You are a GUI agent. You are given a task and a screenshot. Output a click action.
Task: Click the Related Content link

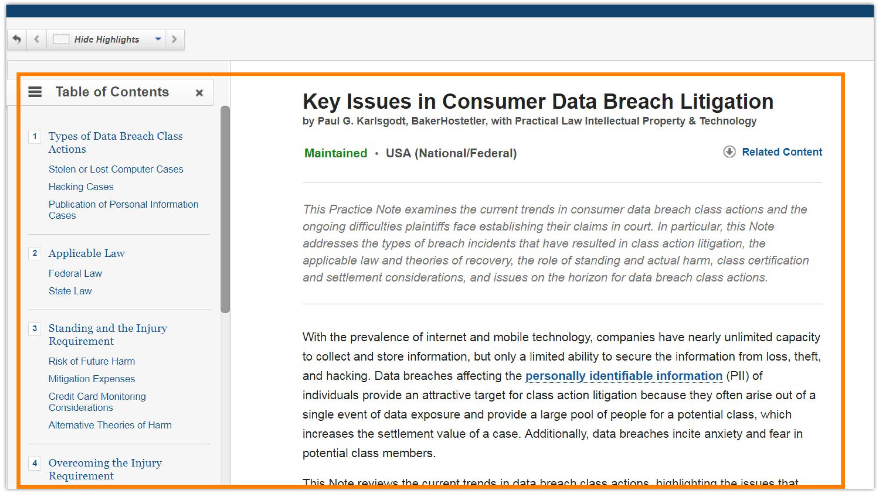(x=782, y=152)
